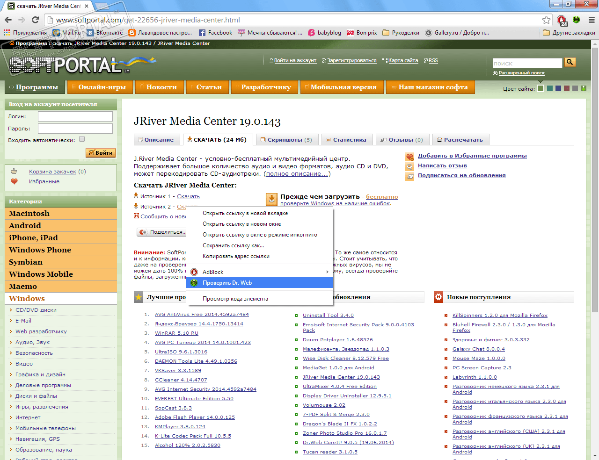Open the Приложения apps shortcut
Screen dimensions: 599x460
(25, 33)
